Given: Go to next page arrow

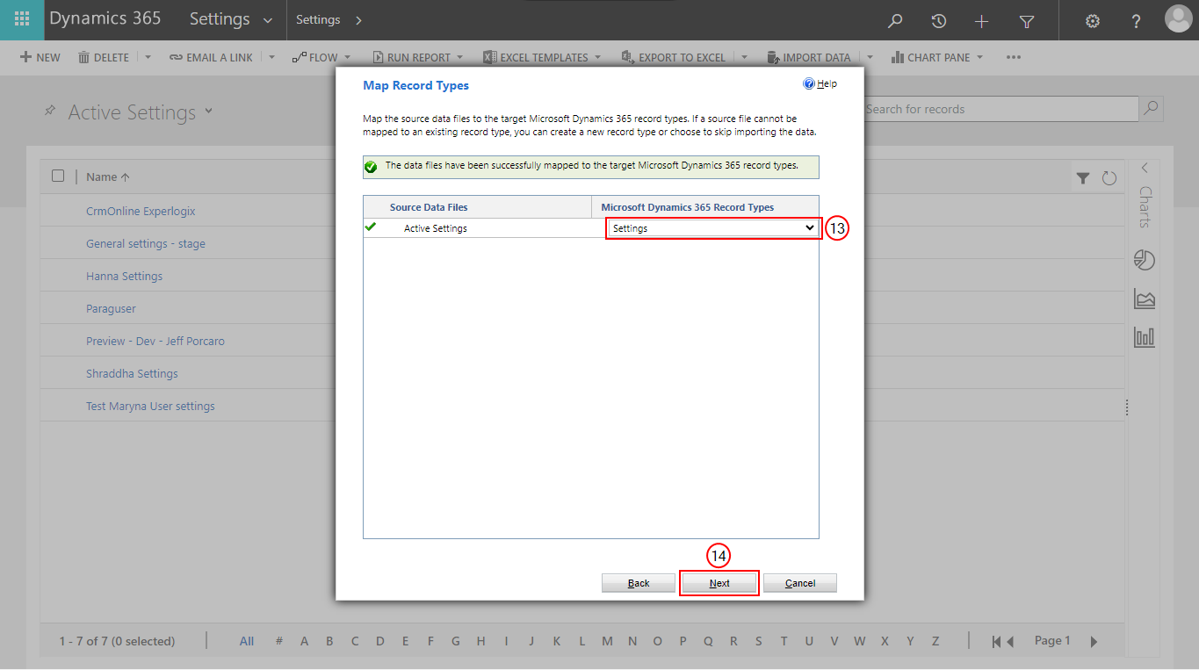Looking at the screenshot, I should pos(1094,642).
